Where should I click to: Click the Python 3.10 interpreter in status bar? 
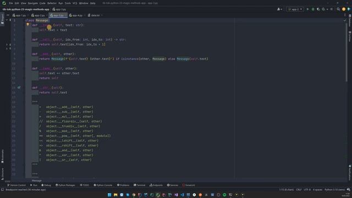point(334,190)
